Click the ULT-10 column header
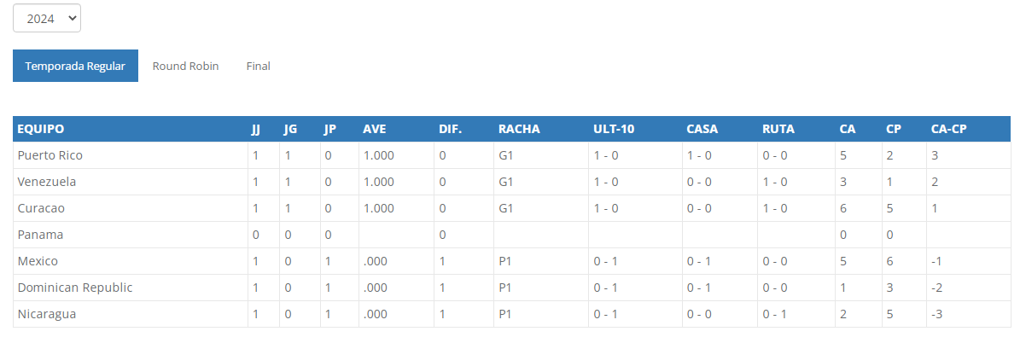The height and width of the screenshot is (343, 1026). pos(614,129)
